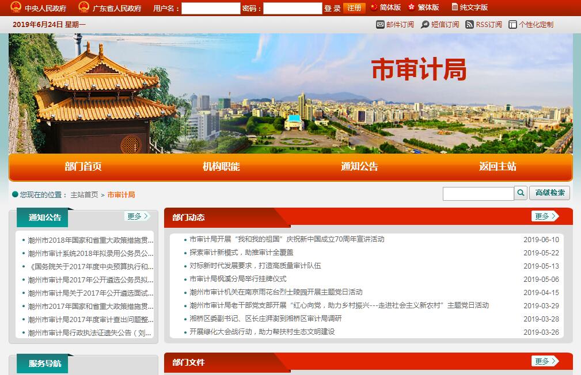Click the 邮件订阅 envelope icon
Viewport: 581px width, 375px height.
point(380,25)
